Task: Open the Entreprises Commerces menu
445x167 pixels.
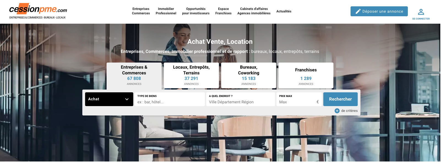Action: 141,11
